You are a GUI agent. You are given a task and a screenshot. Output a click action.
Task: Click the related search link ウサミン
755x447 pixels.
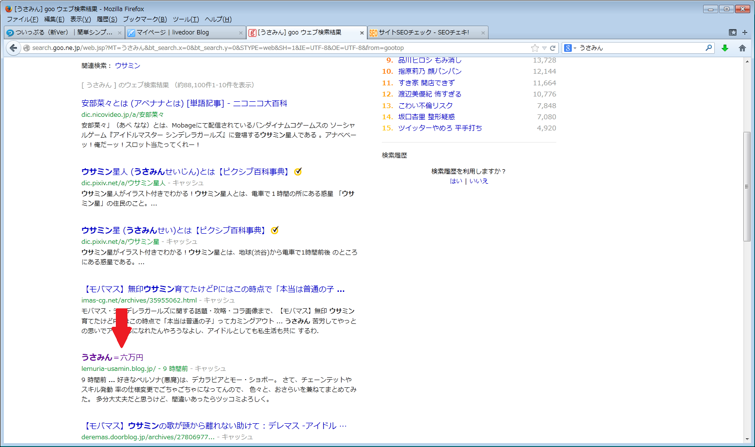[x=127, y=65]
